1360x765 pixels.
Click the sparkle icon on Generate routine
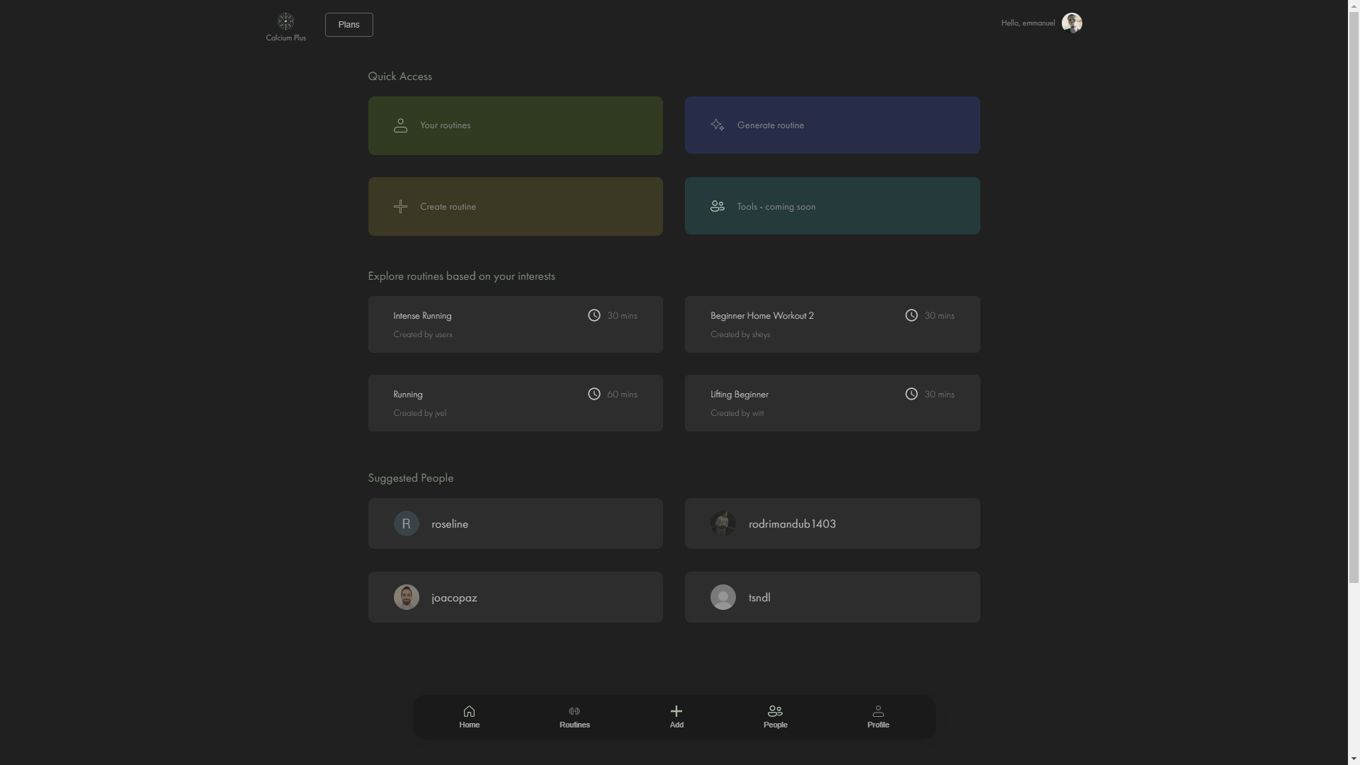[717, 125]
